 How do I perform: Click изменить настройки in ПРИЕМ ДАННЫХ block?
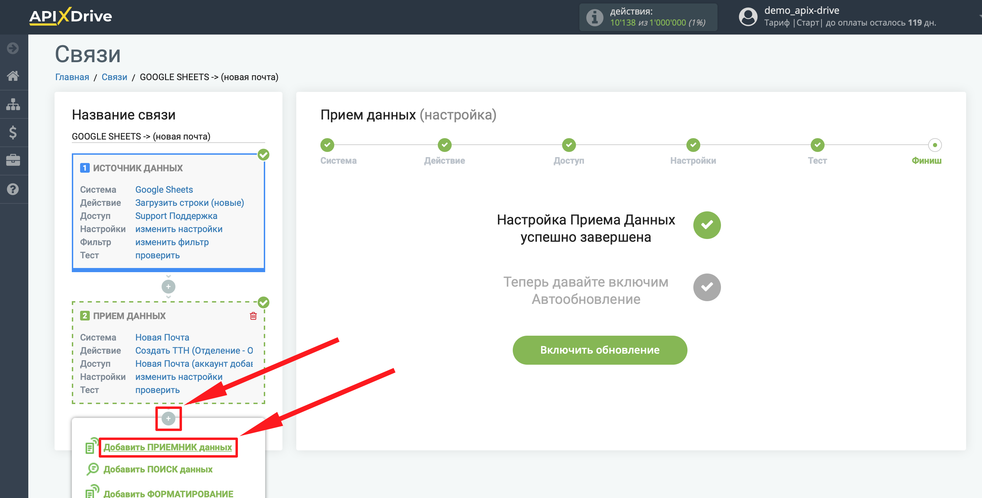click(x=179, y=377)
